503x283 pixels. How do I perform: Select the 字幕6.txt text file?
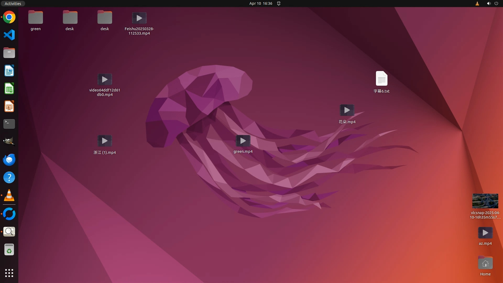[381, 79]
